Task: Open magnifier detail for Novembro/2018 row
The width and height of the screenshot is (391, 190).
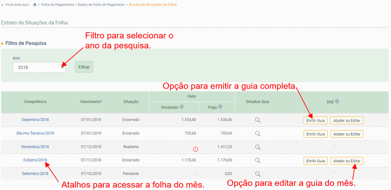Action: (258, 147)
